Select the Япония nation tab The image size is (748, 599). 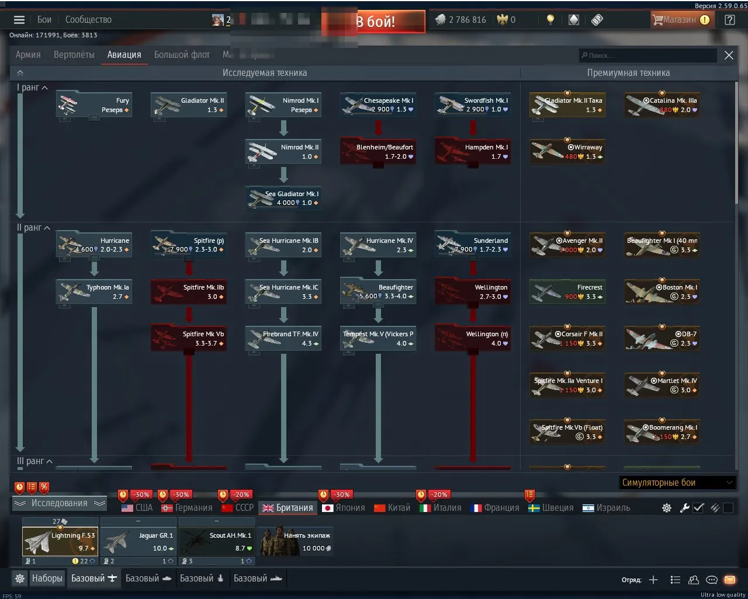coord(344,508)
